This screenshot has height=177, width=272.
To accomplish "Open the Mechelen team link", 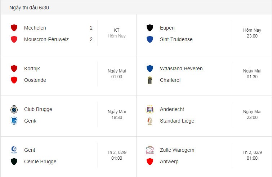I will pos(35,28).
